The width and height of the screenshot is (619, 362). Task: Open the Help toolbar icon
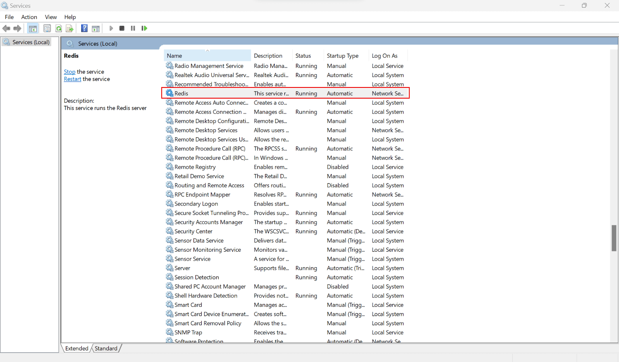tap(84, 28)
